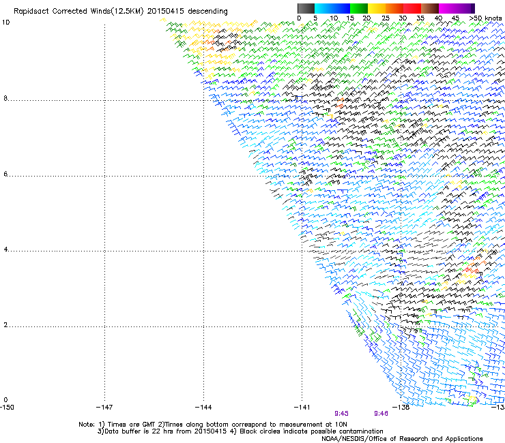The width and height of the screenshot is (505, 443).
Task: Click the legend tick label '5'
Action: [315, 18]
